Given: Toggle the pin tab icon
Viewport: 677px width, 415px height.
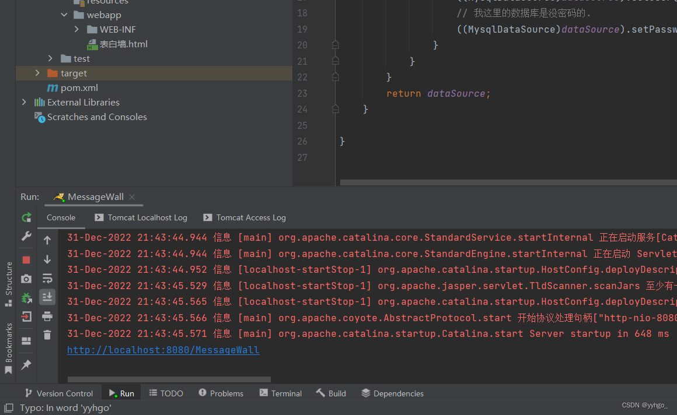Looking at the screenshot, I should click(26, 364).
